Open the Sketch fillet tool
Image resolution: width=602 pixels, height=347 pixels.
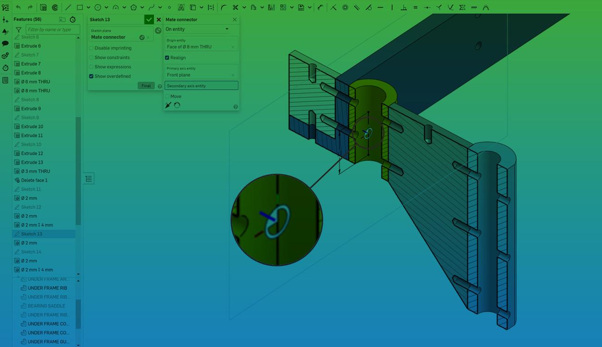[x=223, y=7]
